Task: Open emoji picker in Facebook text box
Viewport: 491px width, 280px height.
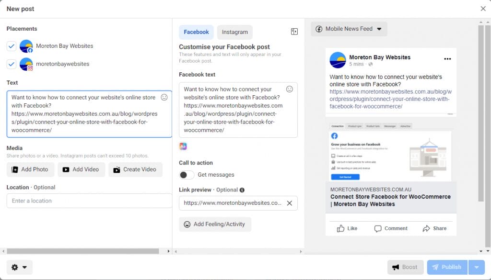Action: pyautogui.click(x=290, y=89)
